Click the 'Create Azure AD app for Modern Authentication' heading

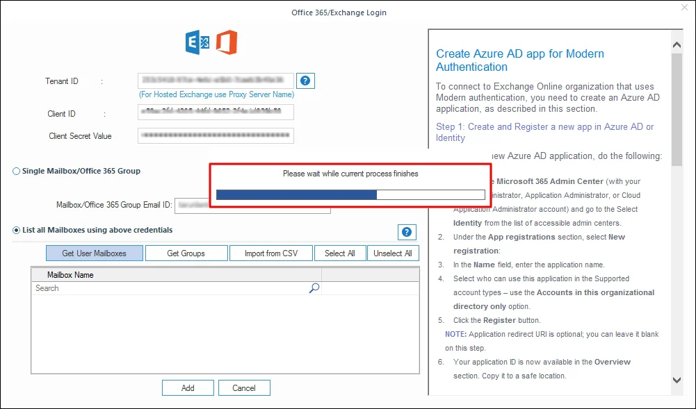tap(520, 60)
